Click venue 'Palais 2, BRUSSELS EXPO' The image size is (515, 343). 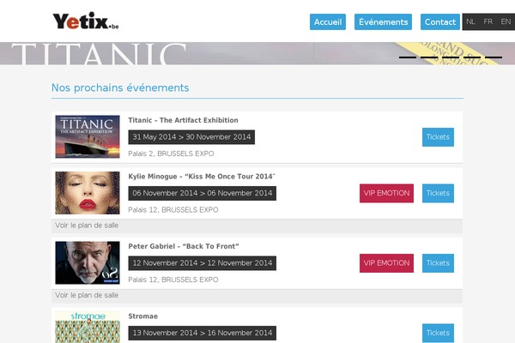[x=171, y=153]
